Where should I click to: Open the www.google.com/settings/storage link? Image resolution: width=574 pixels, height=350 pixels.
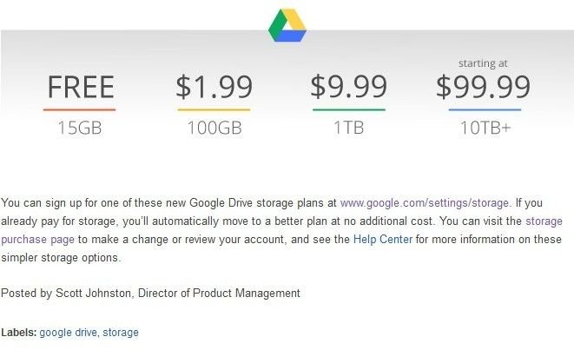(x=426, y=203)
